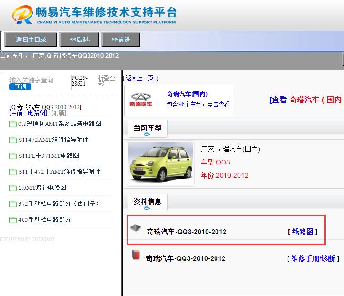This screenshot has height=296, width=344.
Task: Open the [返回上一页] link
Action: coord(141,78)
